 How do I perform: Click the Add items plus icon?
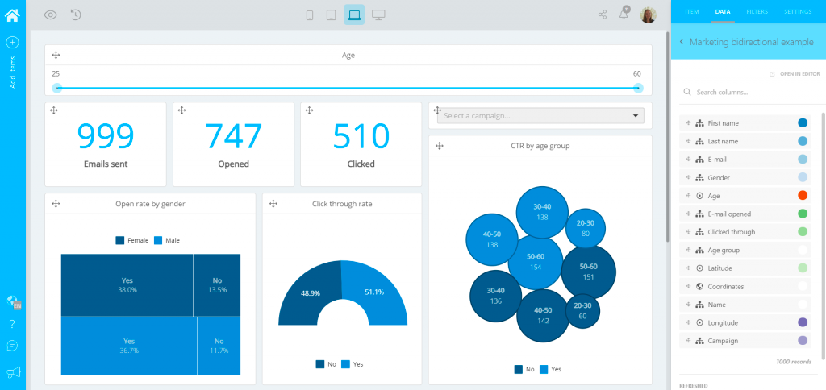12,42
